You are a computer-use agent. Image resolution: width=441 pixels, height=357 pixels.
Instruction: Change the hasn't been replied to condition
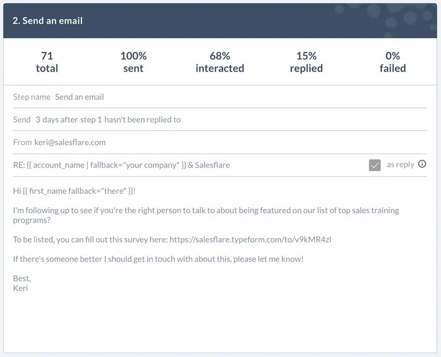click(142, 120)
